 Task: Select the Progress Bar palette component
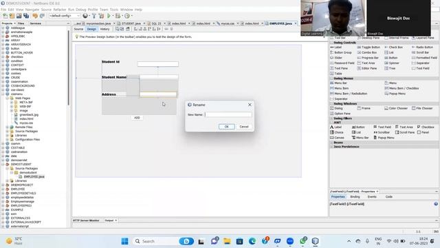368,58
